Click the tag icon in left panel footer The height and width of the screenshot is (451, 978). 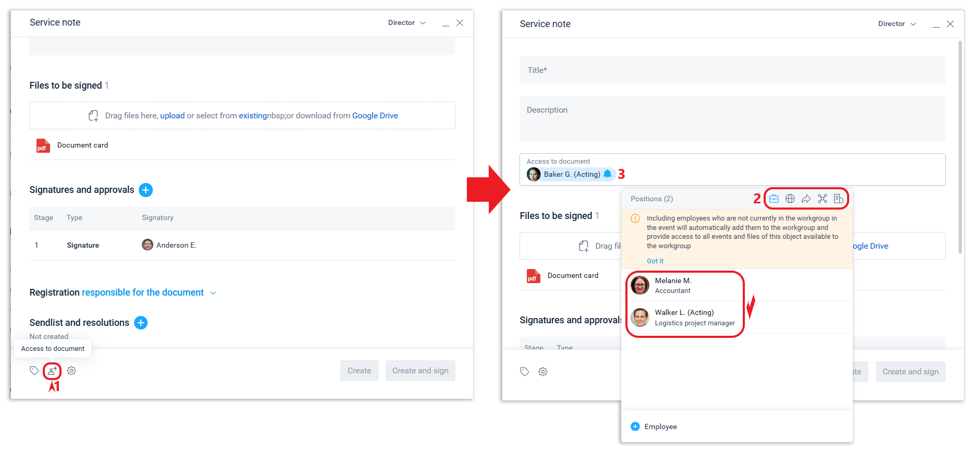point(34,371)
